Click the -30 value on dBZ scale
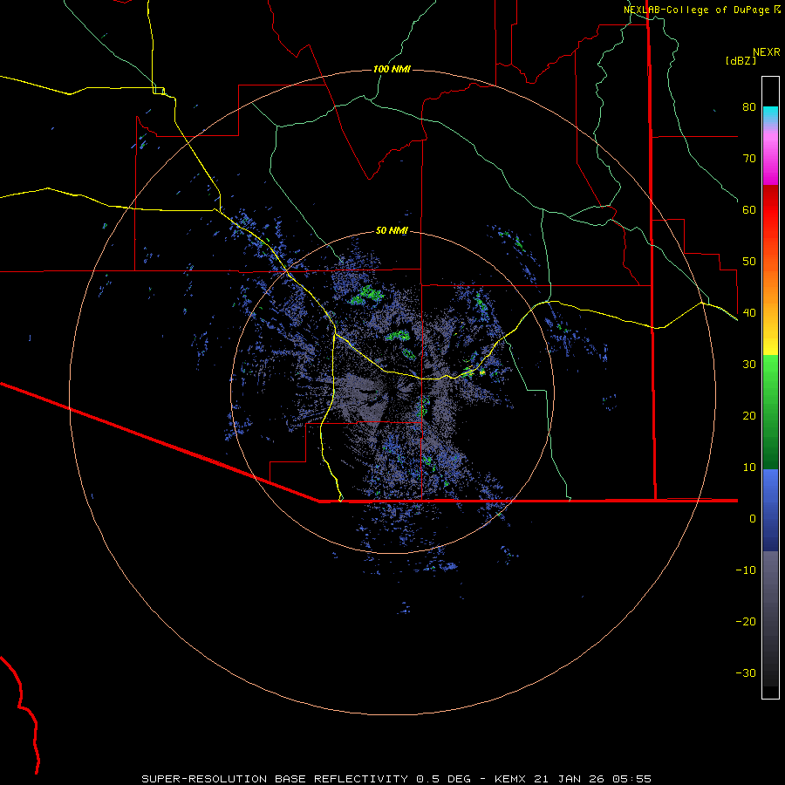This screenshot has width=785, height=785. click(746, 672)
